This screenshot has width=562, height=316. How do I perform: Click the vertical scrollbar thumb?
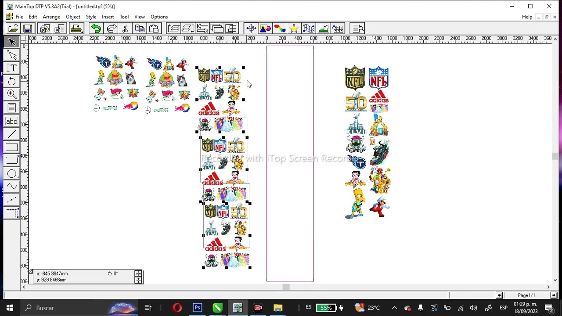(x=555, y=157)
